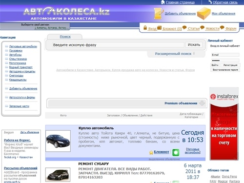Open the region selector Выберите свой регион
Image resolution: width=244 pixels, height=183 pixels.
35,26
